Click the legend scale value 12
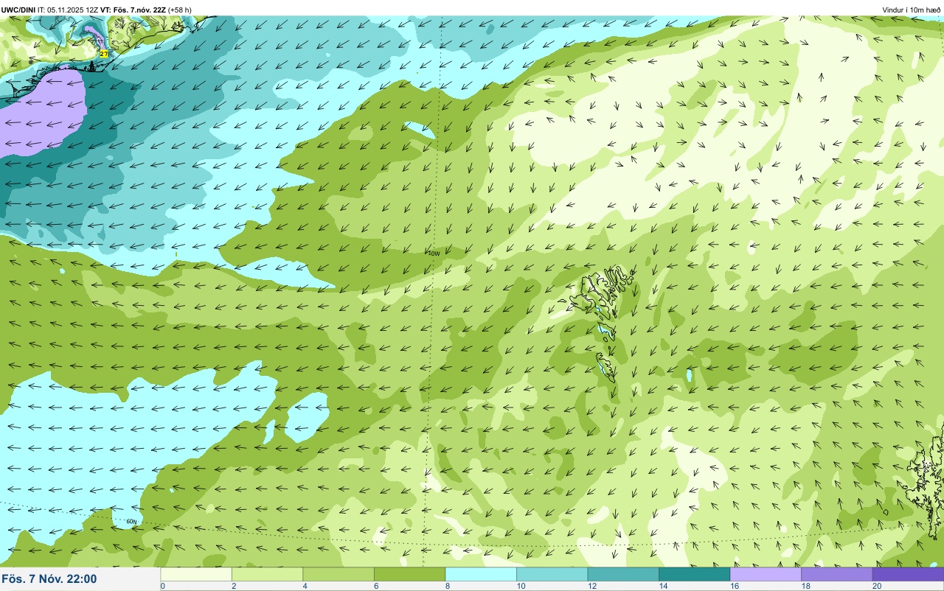This screenshot has height=591, width=944. pos(591,587)
